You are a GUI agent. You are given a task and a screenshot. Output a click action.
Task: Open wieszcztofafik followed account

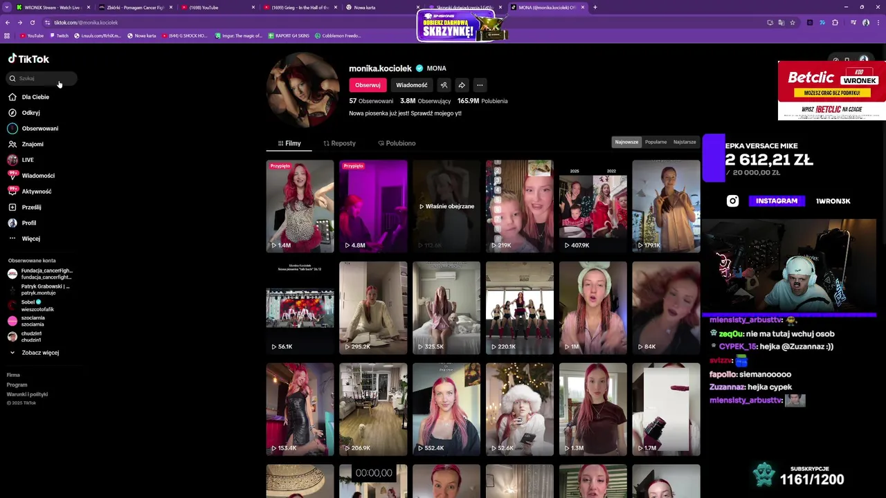tap(31, 306)
